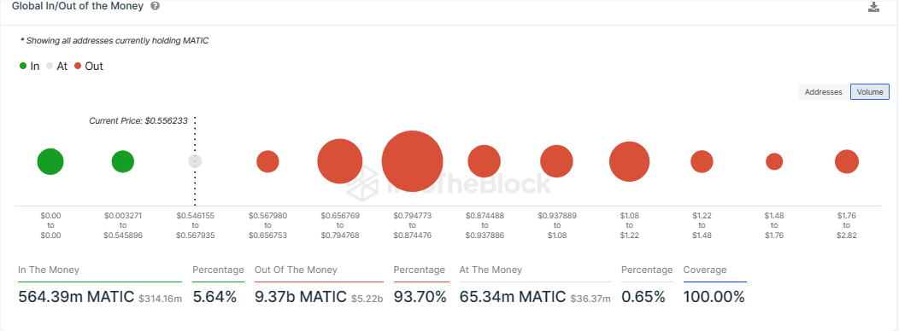Click the $314.16m dollar value
This screenshot has height=331, width=899.
[160, 299]
